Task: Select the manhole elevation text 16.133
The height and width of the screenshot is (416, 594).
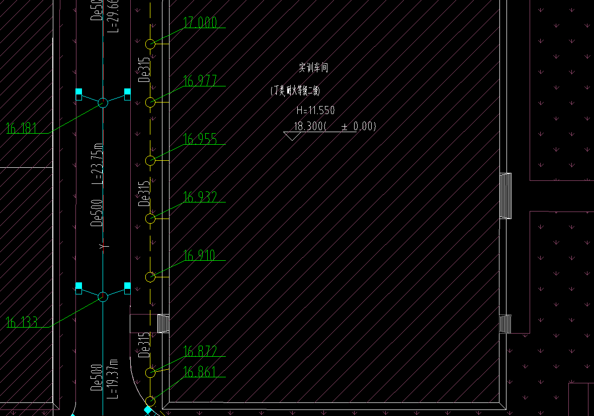Action: [22, 322]
